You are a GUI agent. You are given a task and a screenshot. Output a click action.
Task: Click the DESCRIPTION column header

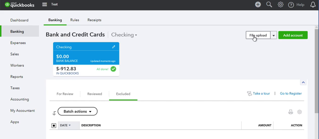coord(91,125)
